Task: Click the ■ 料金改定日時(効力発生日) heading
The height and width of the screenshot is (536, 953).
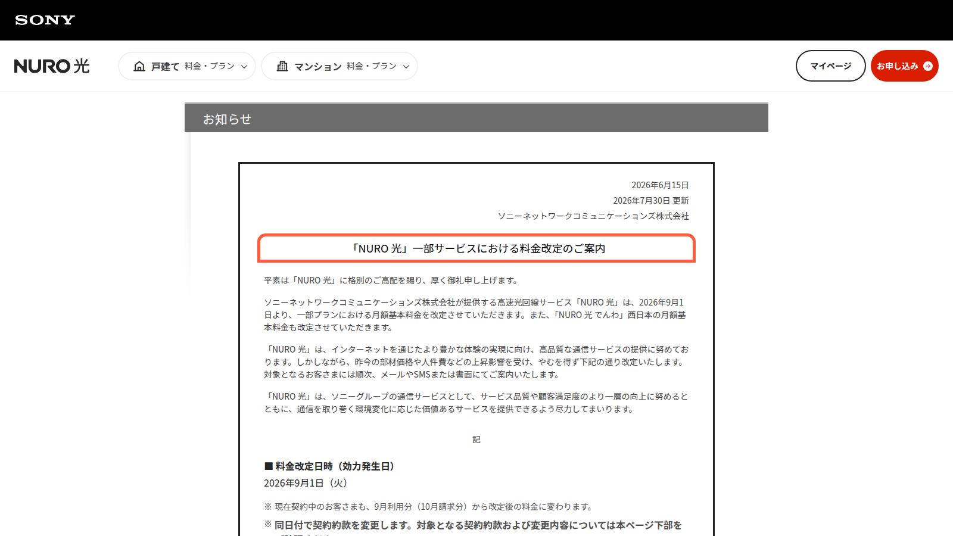Action: point(331,466)
